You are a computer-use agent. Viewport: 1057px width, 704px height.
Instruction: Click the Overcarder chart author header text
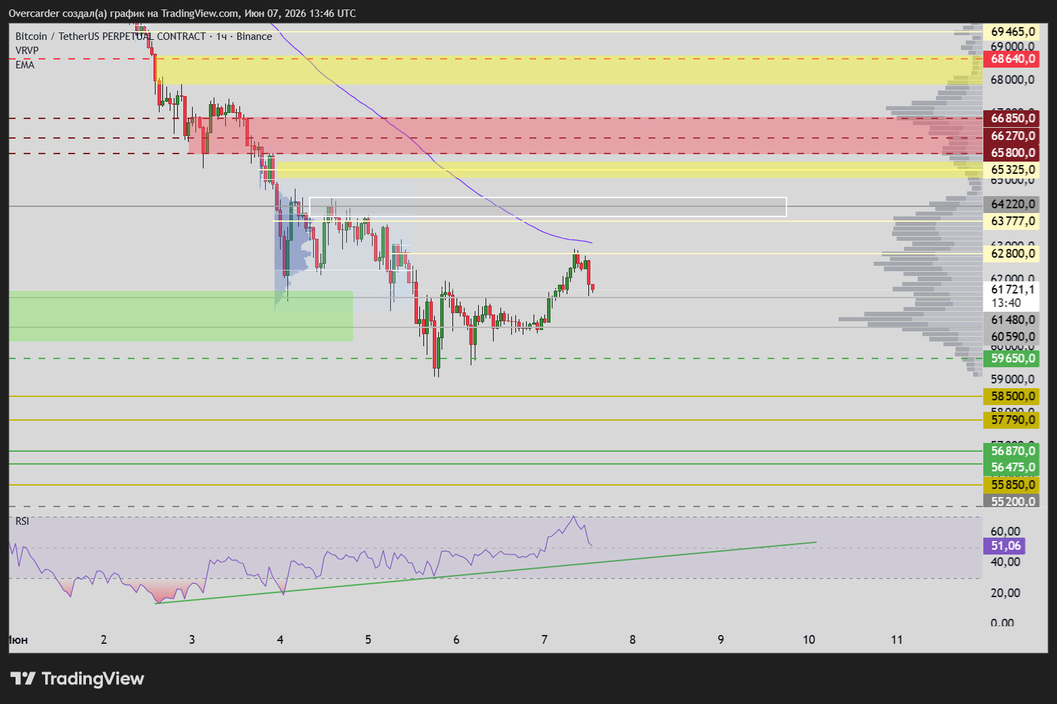click(182, 14)
